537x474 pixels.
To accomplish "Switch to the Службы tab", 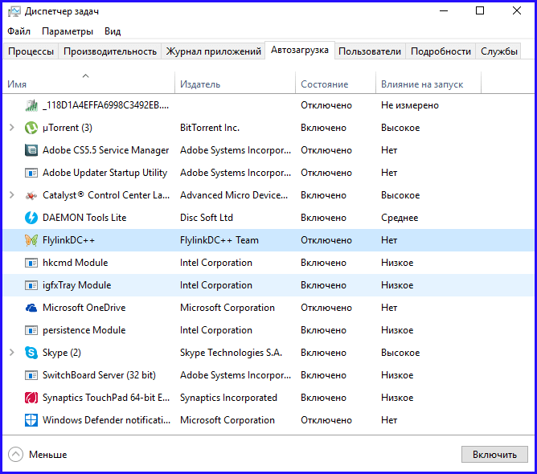I will 498,51.
